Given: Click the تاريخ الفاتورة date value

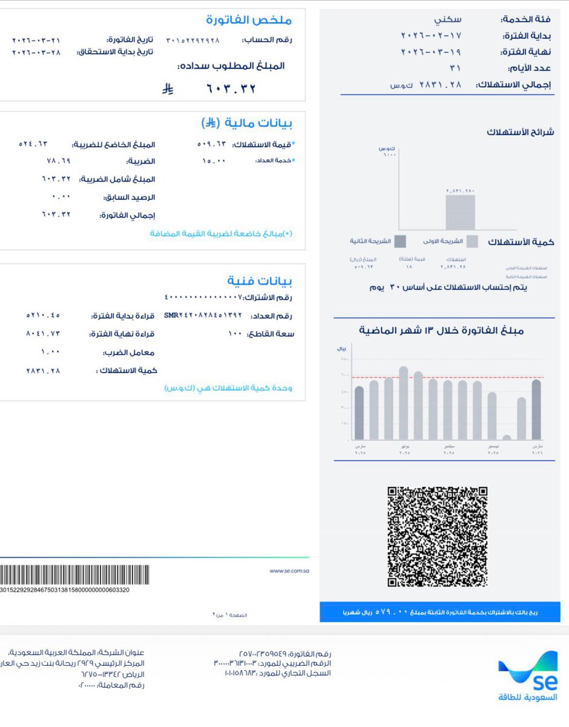Looking at the screenshot, I should pos(36,40).
